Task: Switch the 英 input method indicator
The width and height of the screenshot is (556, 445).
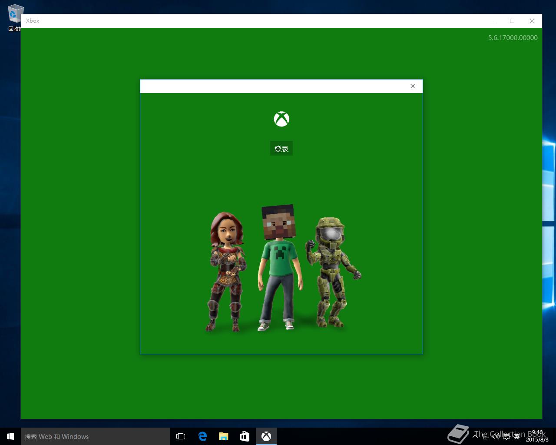Action: point(516,436)
